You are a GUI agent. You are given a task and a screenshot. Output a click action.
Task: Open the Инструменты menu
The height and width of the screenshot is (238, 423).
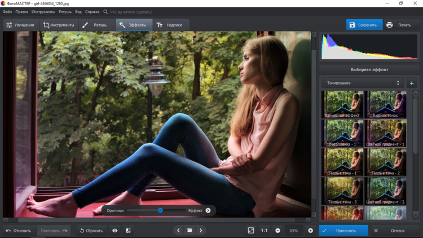tap(43, 11)
